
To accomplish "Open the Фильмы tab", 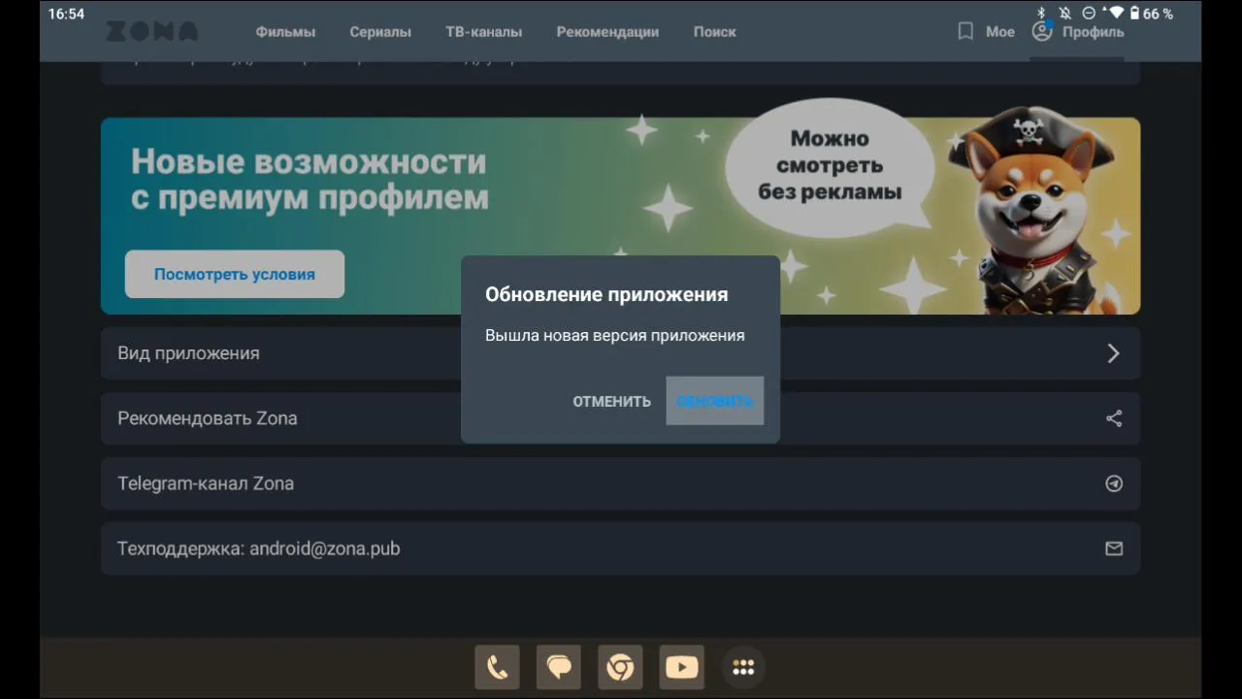I will tap(285, 32).
